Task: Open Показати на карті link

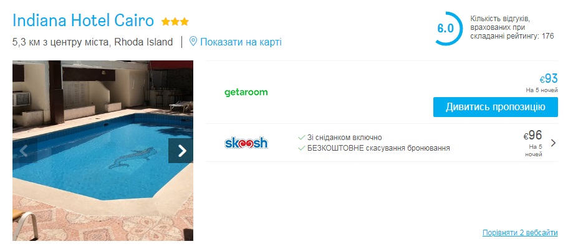Action: [241, 42]
